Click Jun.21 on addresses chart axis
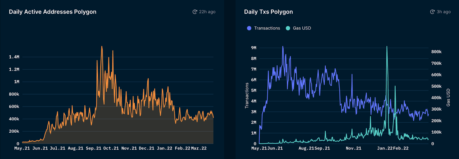 click(x=40, y=148)
